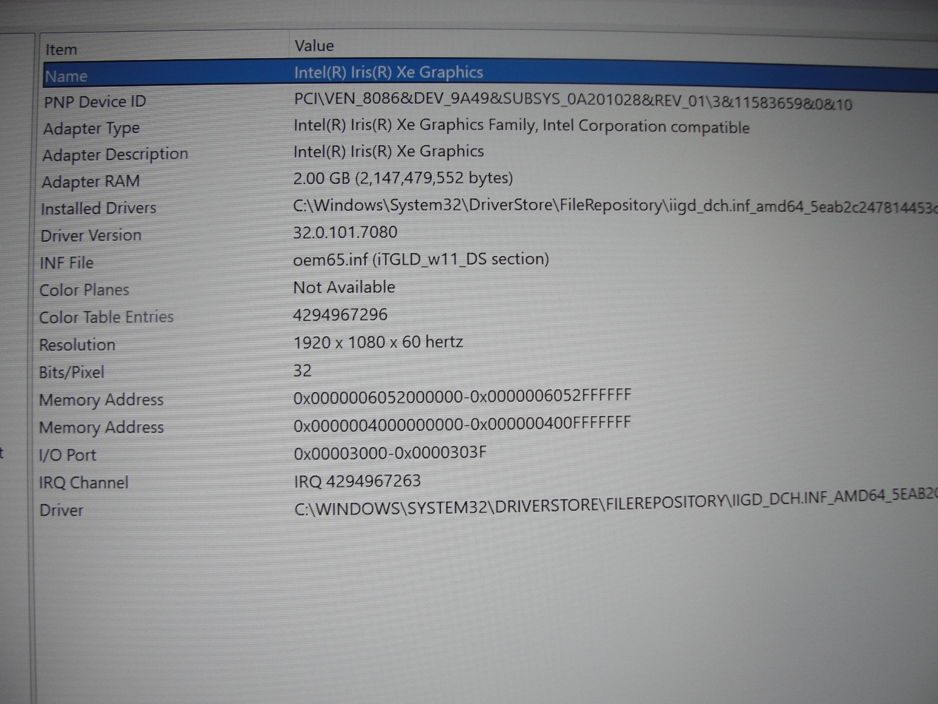The width and height of the screenshot is (938, 704).
Task: Select the Driver row label
Action: [61, 510]
